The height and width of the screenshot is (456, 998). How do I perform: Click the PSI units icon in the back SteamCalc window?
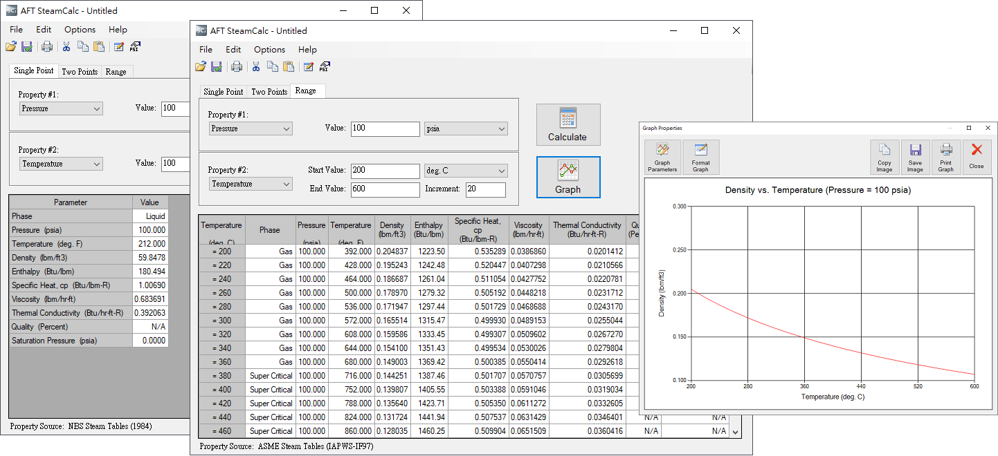pyautogui.click(x=135, y=46)
